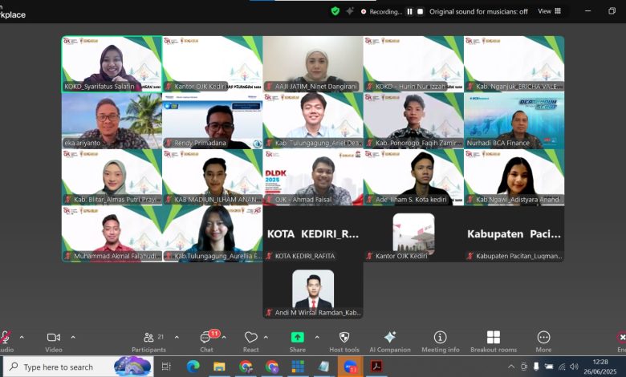Open the Chat panel
This screenshot has height=377, width=626.
(x=206, y=340)
